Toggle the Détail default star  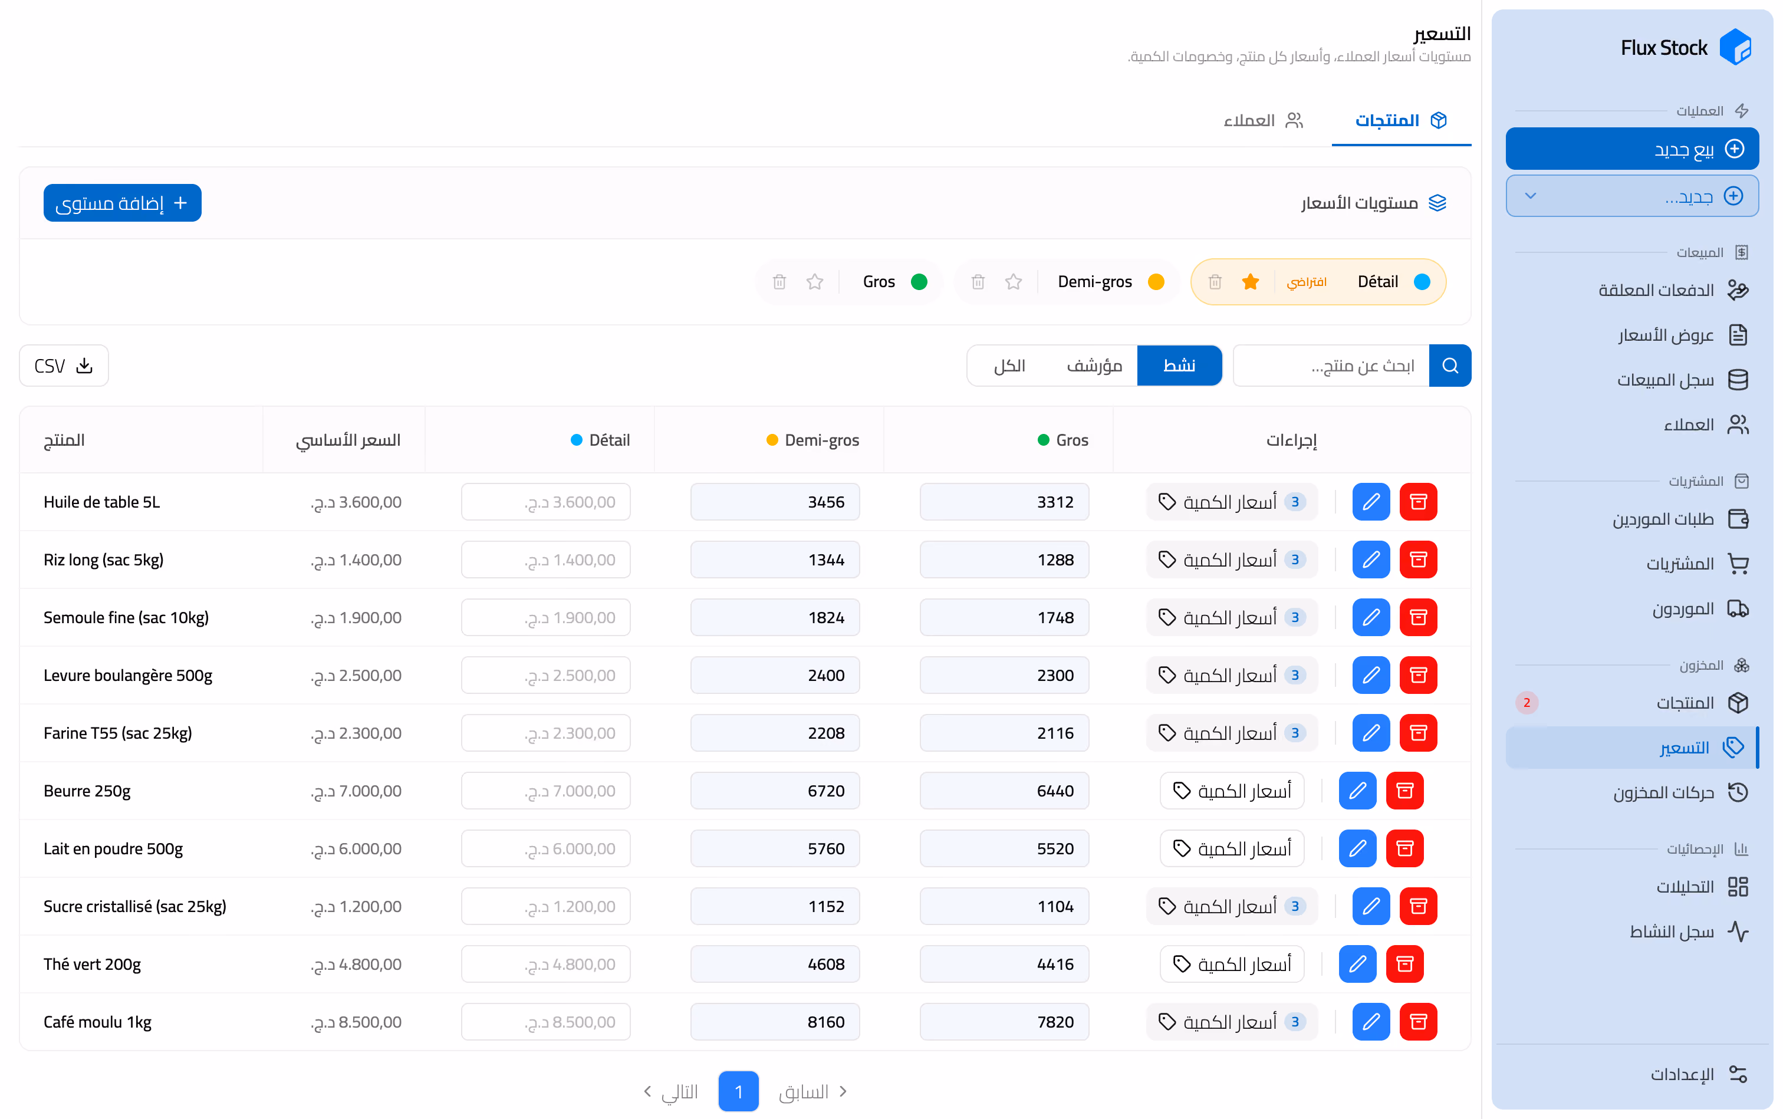pyautogui.click(x=1250, y=282)
